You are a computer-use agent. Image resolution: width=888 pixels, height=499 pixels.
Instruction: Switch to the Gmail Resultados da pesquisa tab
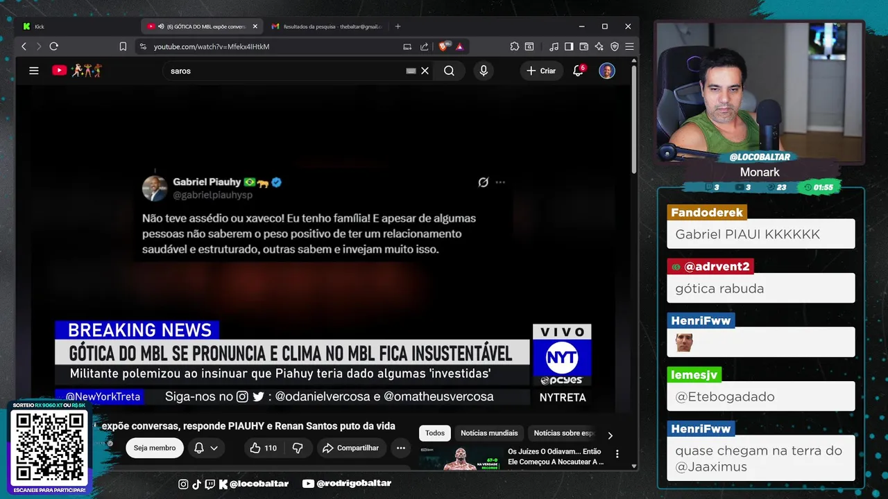[x=326, y=26]
